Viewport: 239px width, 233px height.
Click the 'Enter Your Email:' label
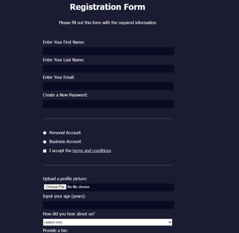coord(59,77)
